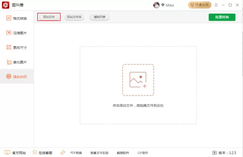Click the Mike username
243x157 pixels.
click(170, 5)
